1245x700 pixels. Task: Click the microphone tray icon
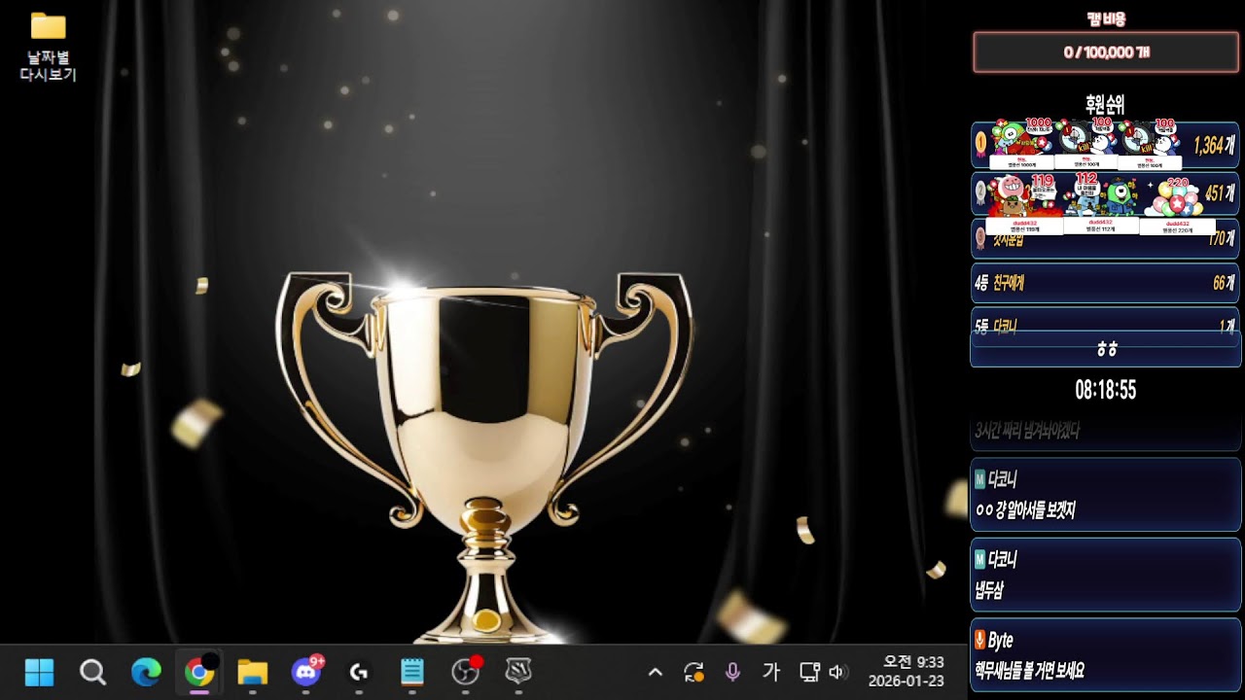coord(732,672)
